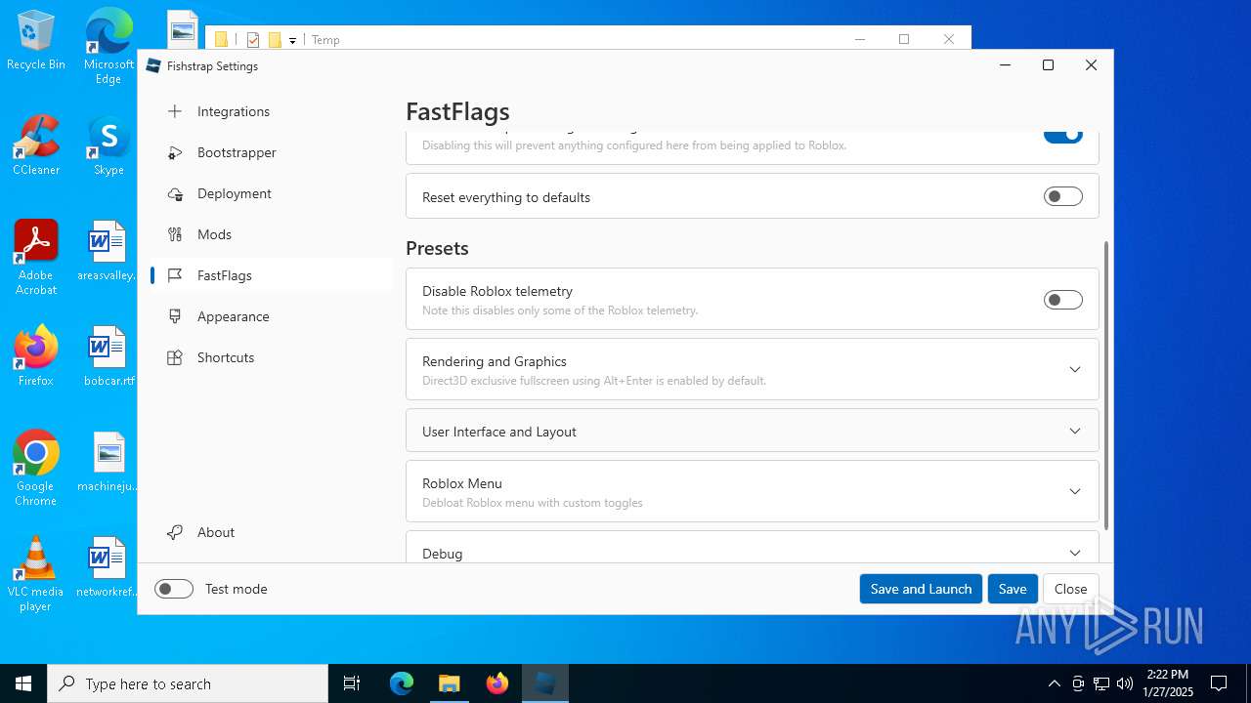Click the Shortcuts grid icon
Image resolution: width=1251 pixels, height=703 pixels.
pos(175,357)
